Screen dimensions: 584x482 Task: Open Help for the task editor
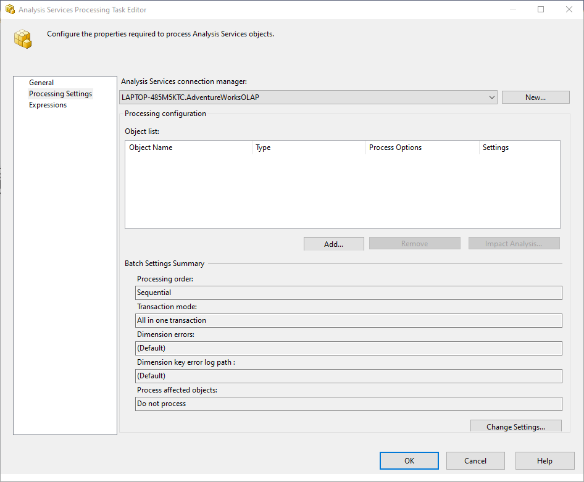(544, 461)
